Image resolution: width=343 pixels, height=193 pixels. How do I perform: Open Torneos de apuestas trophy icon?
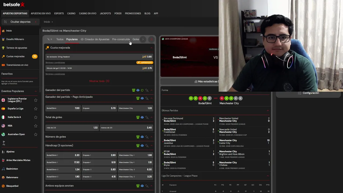[x=3, y=48]
